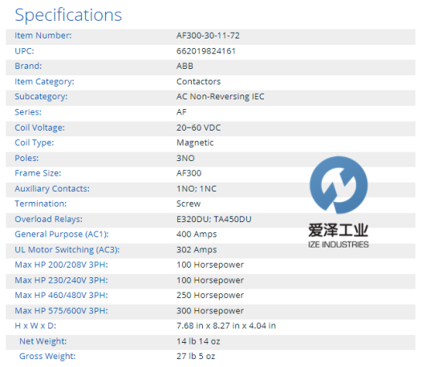Select the UPC value 662019824161
This screenshot has width=422, height=367.
(206, 50)
